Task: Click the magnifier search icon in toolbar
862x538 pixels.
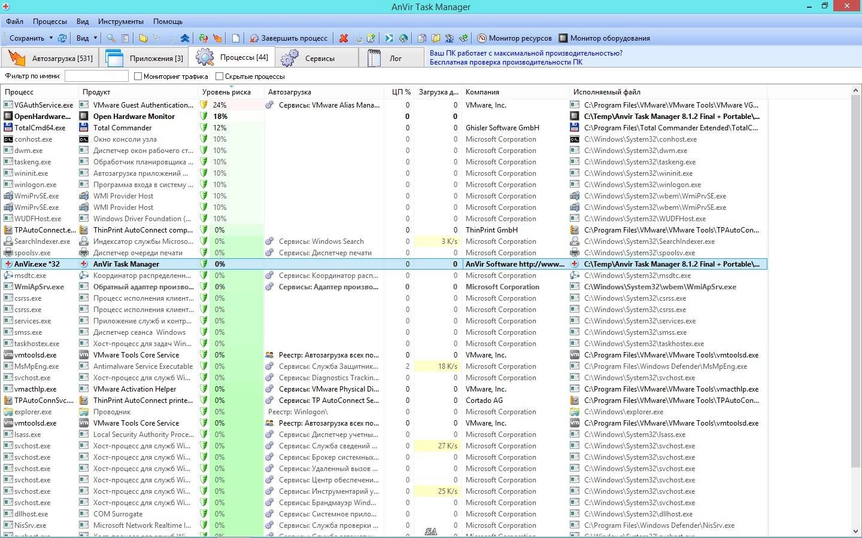Action: tap(111, 38)
